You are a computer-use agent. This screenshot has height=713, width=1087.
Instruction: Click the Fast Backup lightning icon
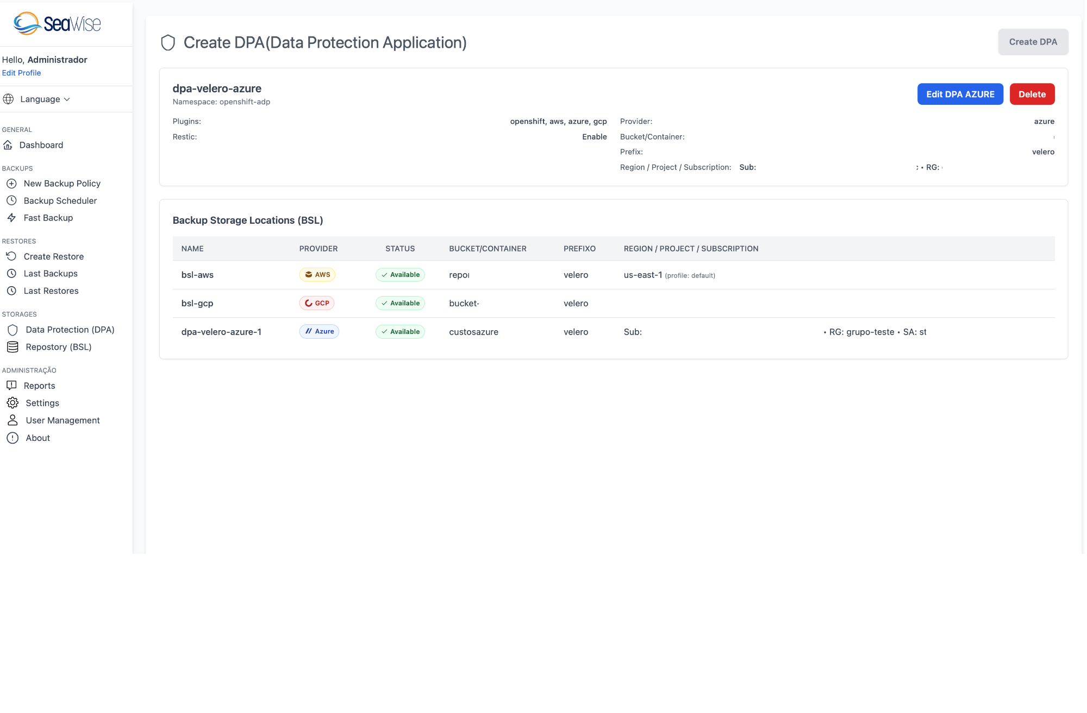11,218
